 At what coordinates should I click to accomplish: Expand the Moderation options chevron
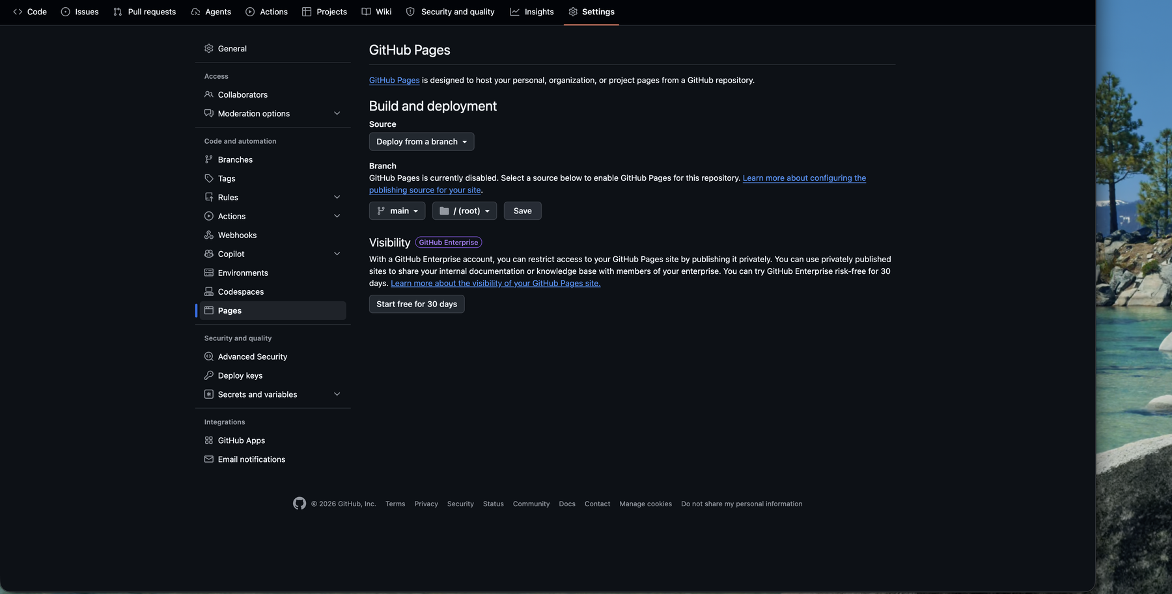(337, 114)
